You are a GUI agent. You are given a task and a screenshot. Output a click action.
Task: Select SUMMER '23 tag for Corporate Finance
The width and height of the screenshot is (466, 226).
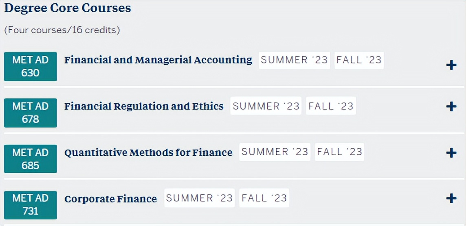pyautogui.click(x=199, y=198)
